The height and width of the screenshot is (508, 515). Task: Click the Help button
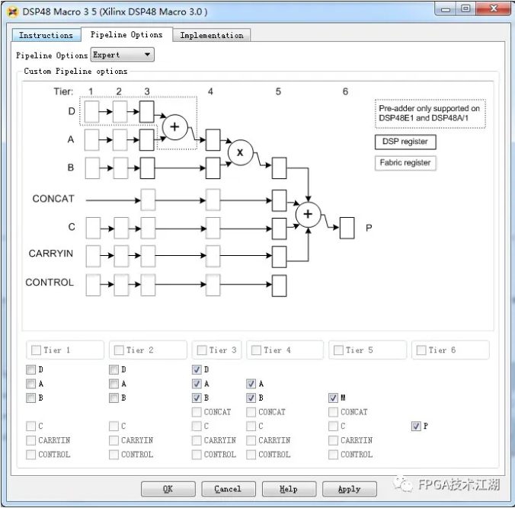tap(288, 489)
